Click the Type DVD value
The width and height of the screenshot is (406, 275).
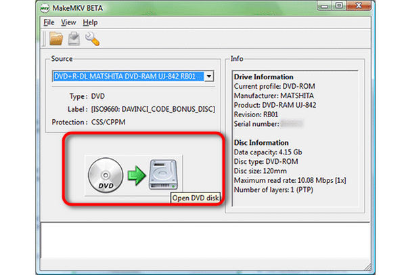point(98,96)
